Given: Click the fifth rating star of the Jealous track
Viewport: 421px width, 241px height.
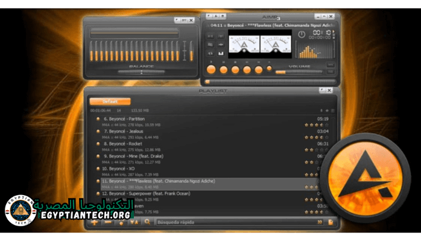Looking at the screenshot, I should (x=327, y=137).
